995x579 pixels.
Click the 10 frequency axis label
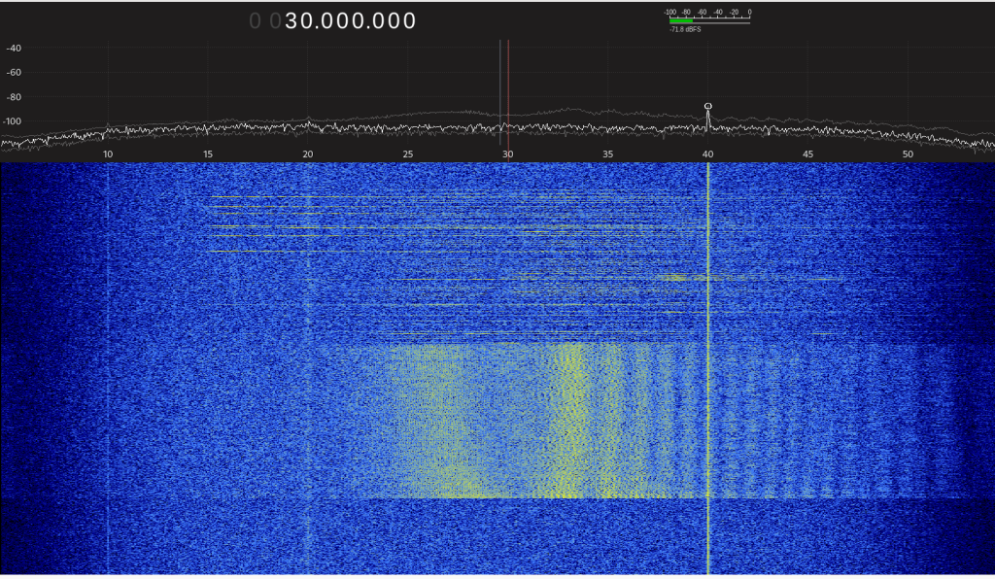108,154
